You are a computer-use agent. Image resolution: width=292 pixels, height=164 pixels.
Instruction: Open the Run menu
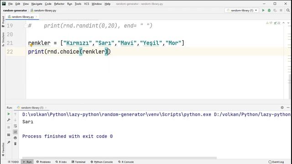[70, 4]
